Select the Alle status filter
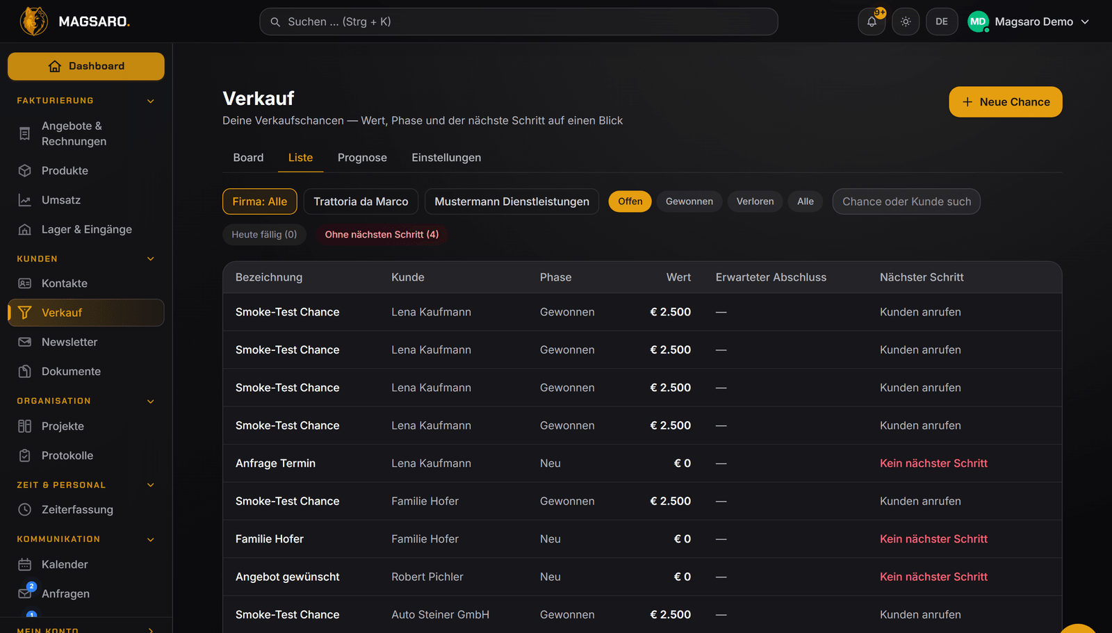The height and width of the screenshot is (633, 1112). 806,202
